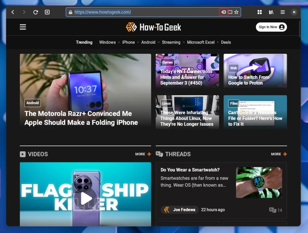
Task: Open Motorola Razr+ Folding iPhone headline
Action: pyautogui.click(x=81, y=118)
